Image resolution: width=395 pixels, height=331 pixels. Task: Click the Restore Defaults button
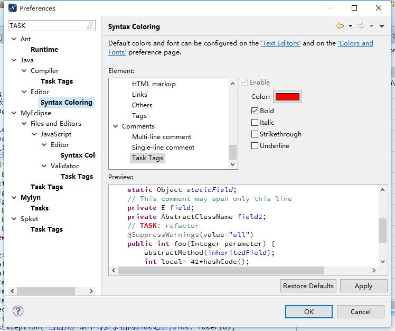[x=308, y=286]
